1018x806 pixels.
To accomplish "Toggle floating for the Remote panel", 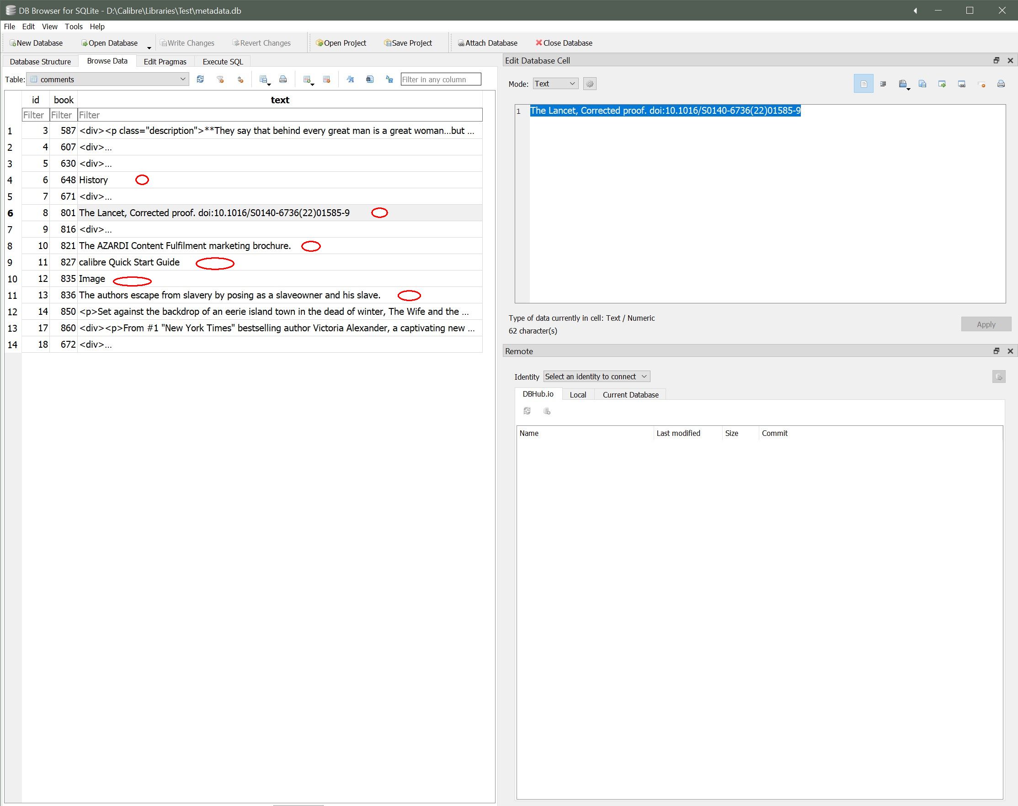I will tap(996, 351).
